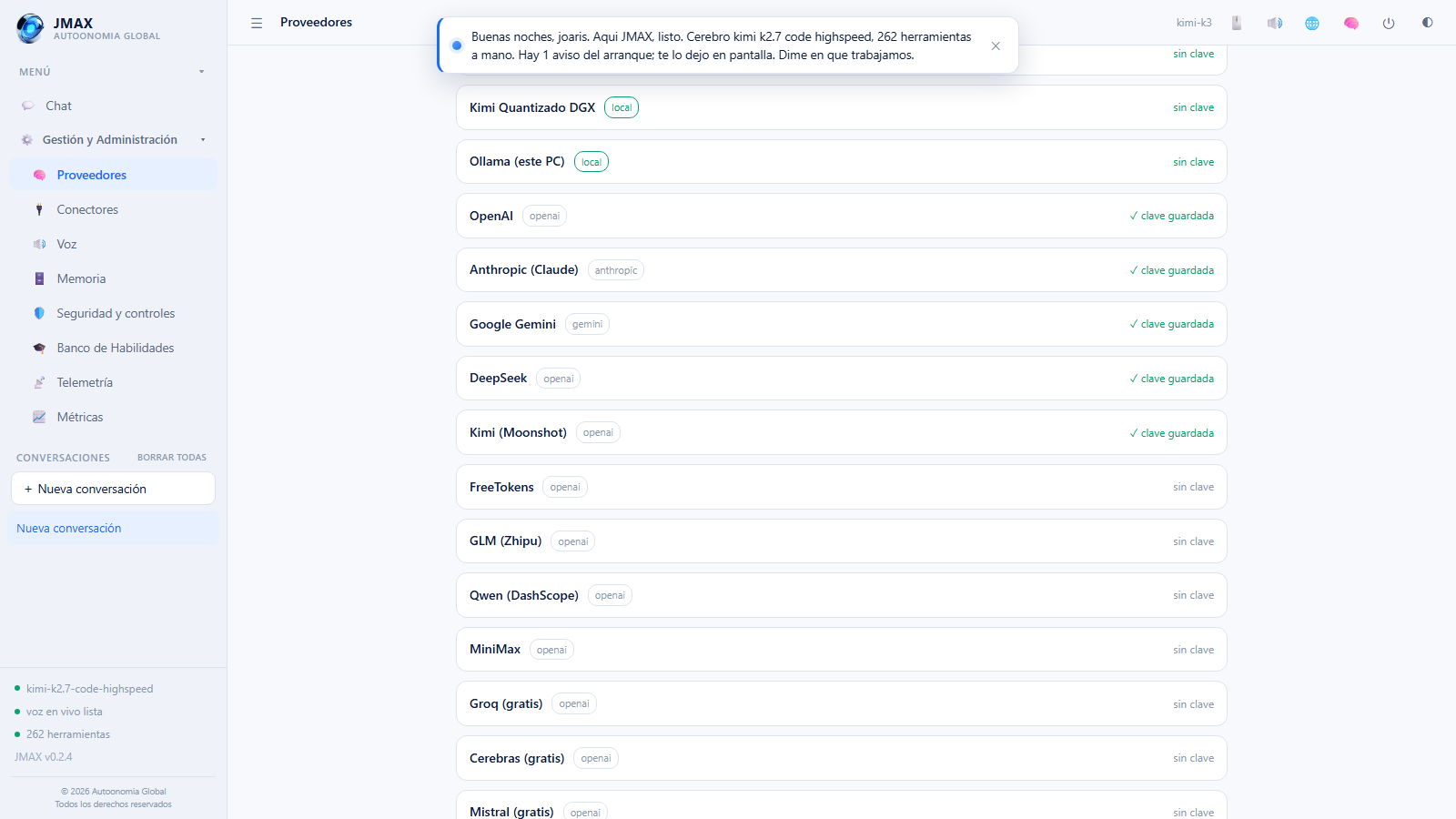Toggle the dark/light theme icon
The image size is (1456, 819).
click(1427, 23)
